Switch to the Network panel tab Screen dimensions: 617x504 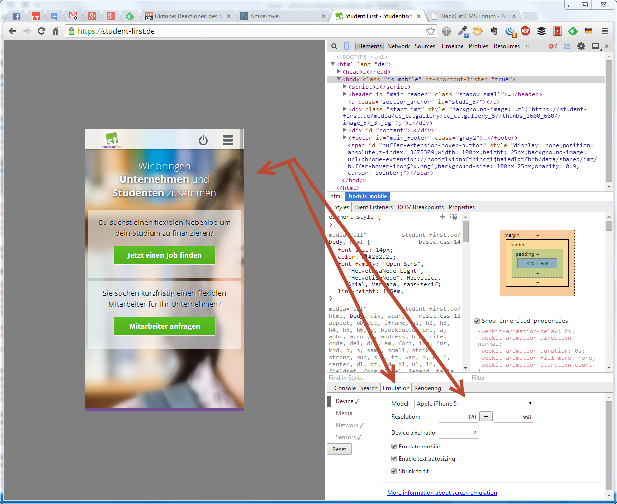pyautogui.click(x=398, y=46)
